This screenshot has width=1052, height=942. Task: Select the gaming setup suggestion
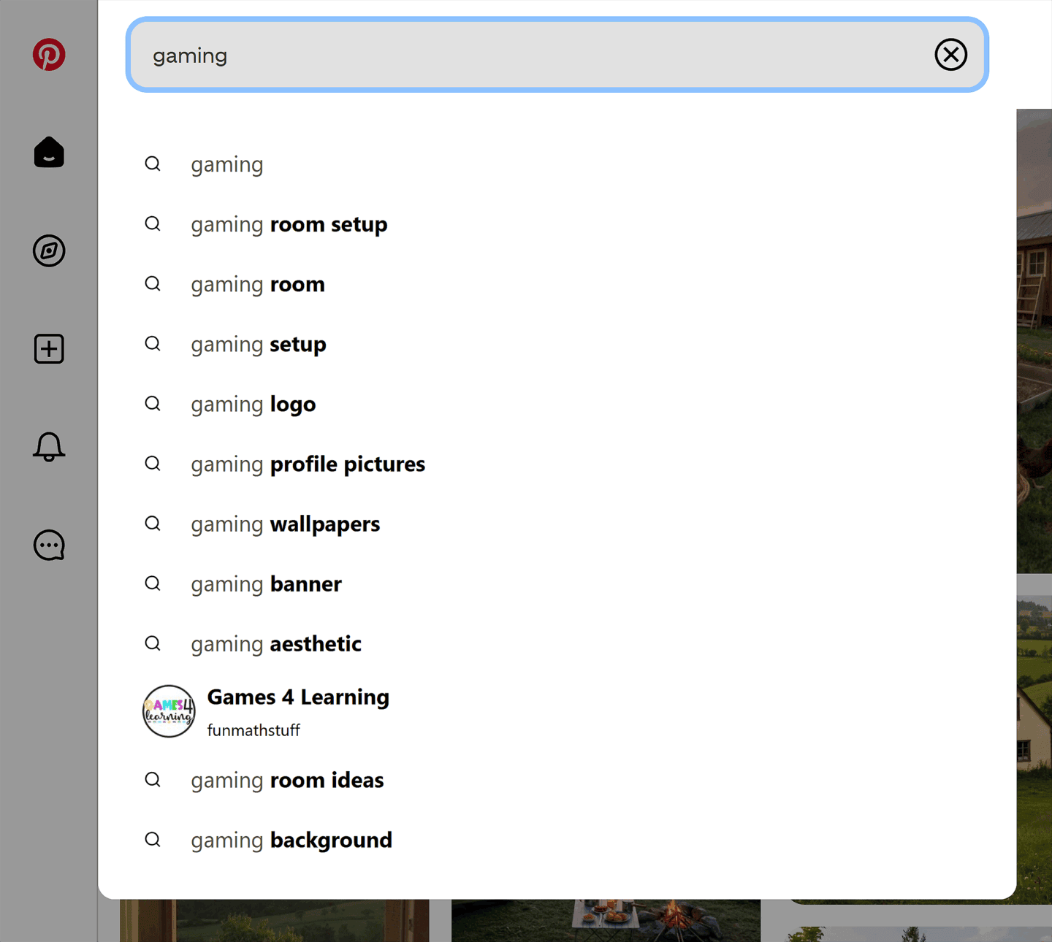[258, 344]
